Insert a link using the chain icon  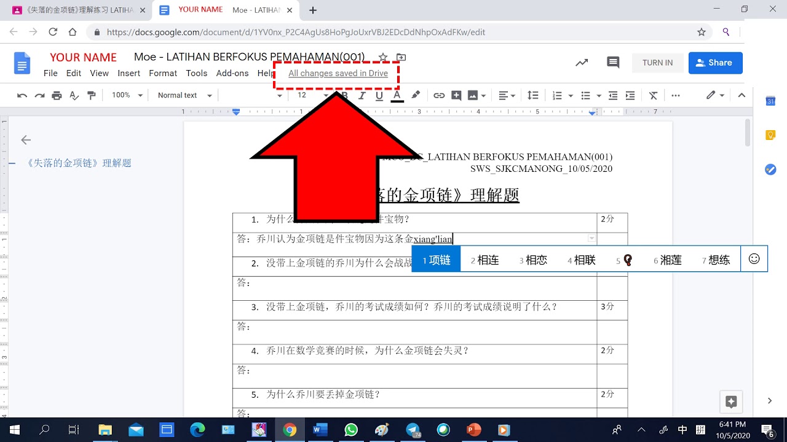point(439,95)
